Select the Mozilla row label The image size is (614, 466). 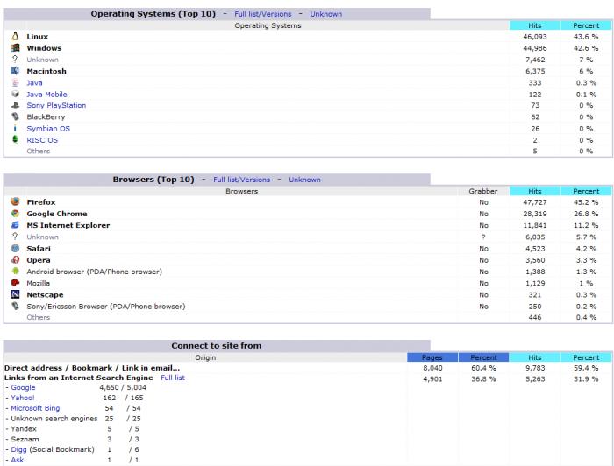pyautogui.click(x=38, y=283)
